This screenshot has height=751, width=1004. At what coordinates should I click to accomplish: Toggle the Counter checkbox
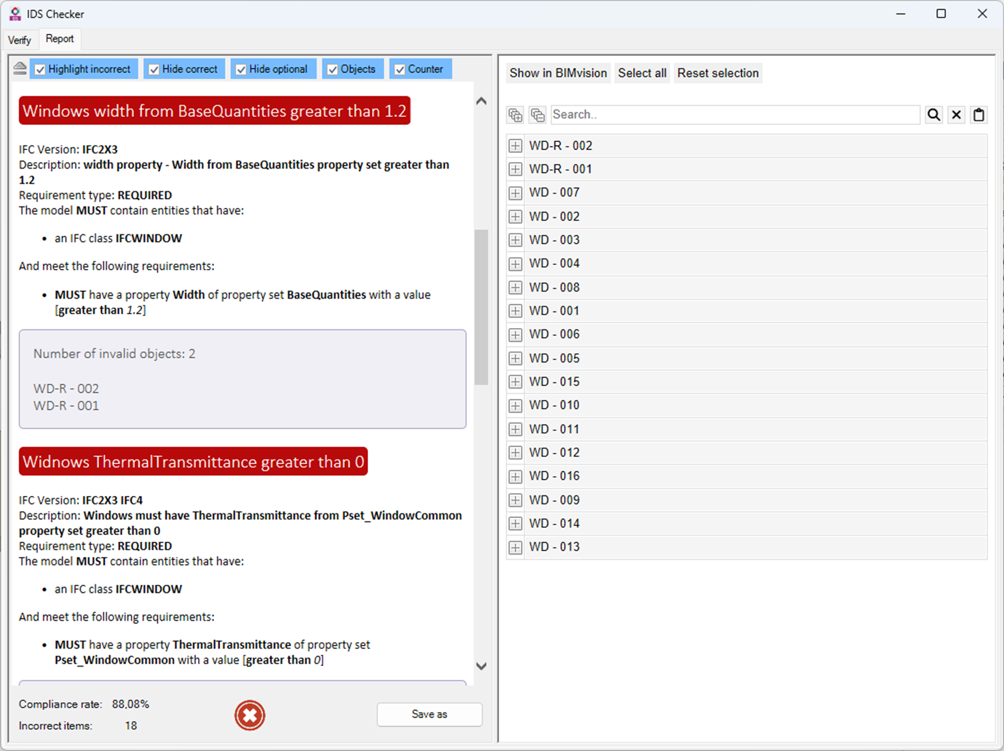tap(400, 69)
